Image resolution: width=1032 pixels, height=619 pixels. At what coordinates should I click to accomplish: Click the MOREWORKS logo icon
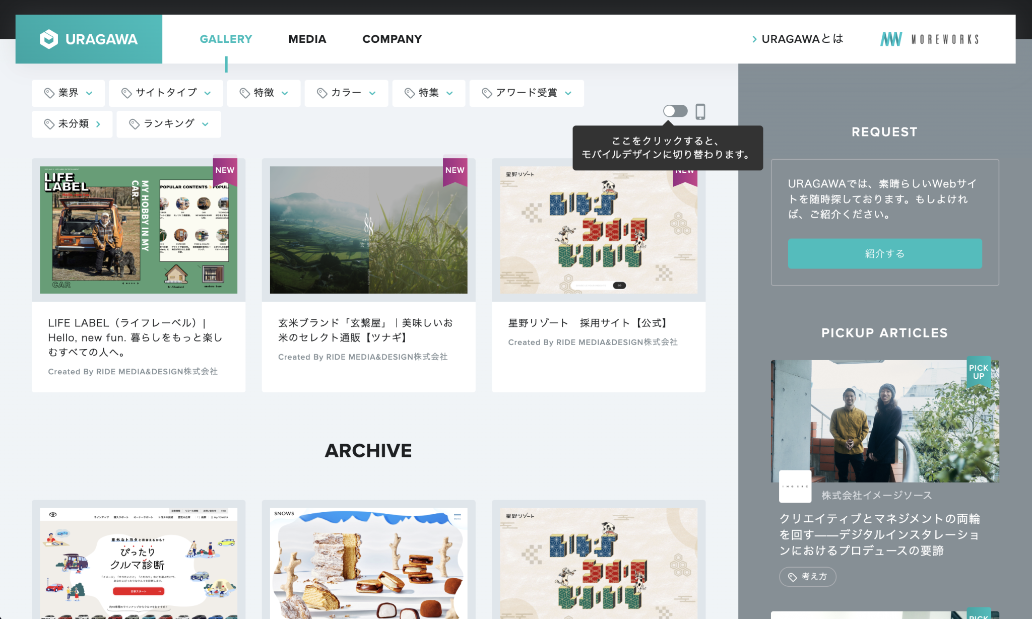[891, 39]
